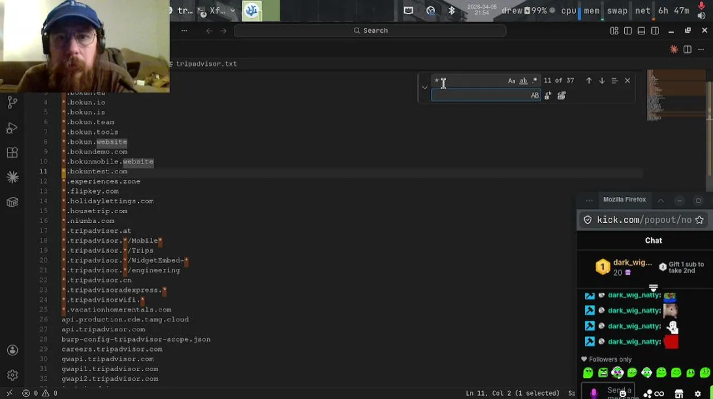Click the Bluetooth tray icon
The width and height of the screenshot is (713, 399).
click(x=451, y=11)
